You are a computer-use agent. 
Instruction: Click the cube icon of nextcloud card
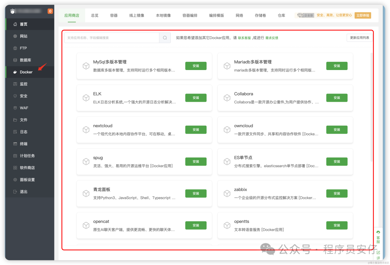coord(86,130)
